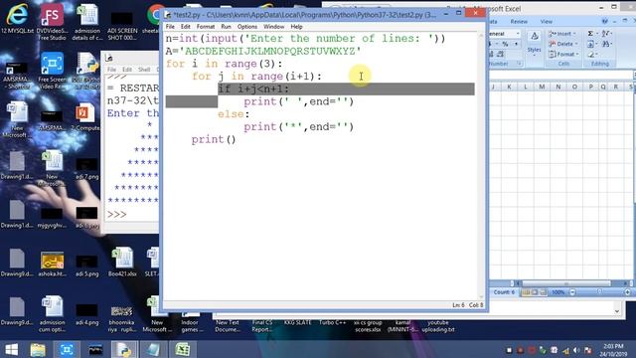The image size is (636, 358).
Task: Open the Run menu in IDLE editor
Action: 226,27
